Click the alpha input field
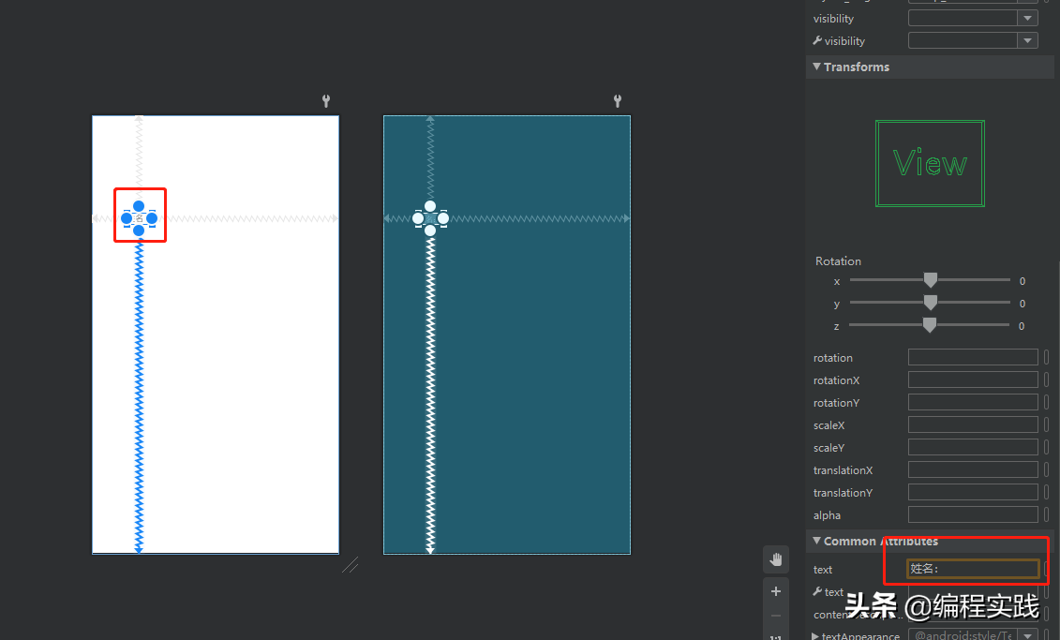 pos(973,515)
